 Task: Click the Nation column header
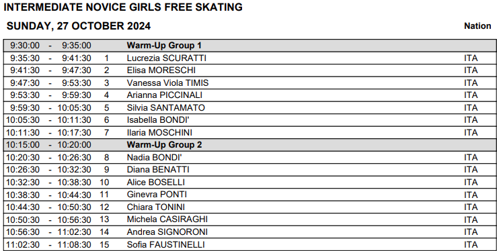click(x=477, y=26)
